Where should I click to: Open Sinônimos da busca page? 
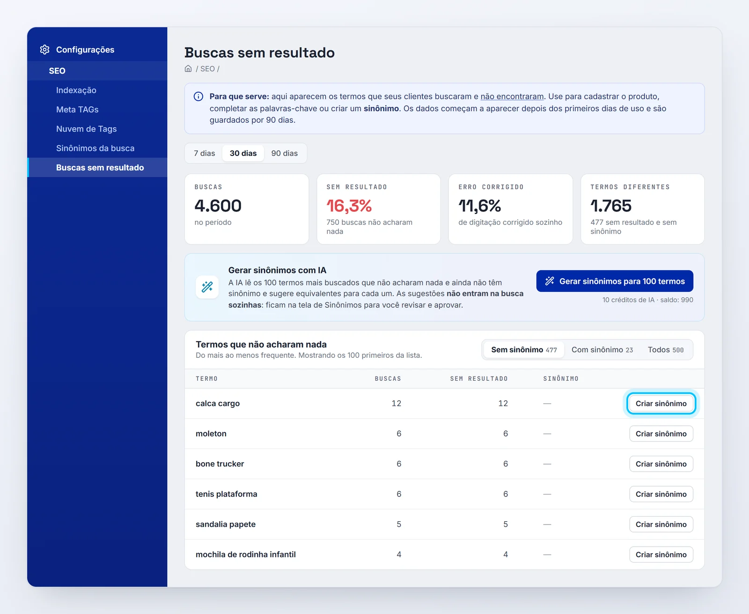click(97, 148)
